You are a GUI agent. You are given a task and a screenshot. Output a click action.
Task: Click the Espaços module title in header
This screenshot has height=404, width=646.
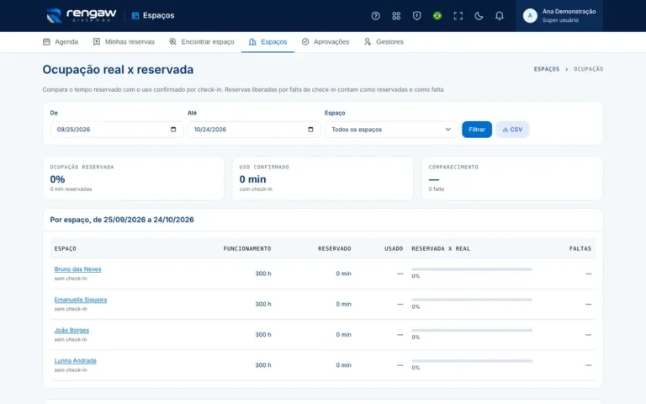153,16
